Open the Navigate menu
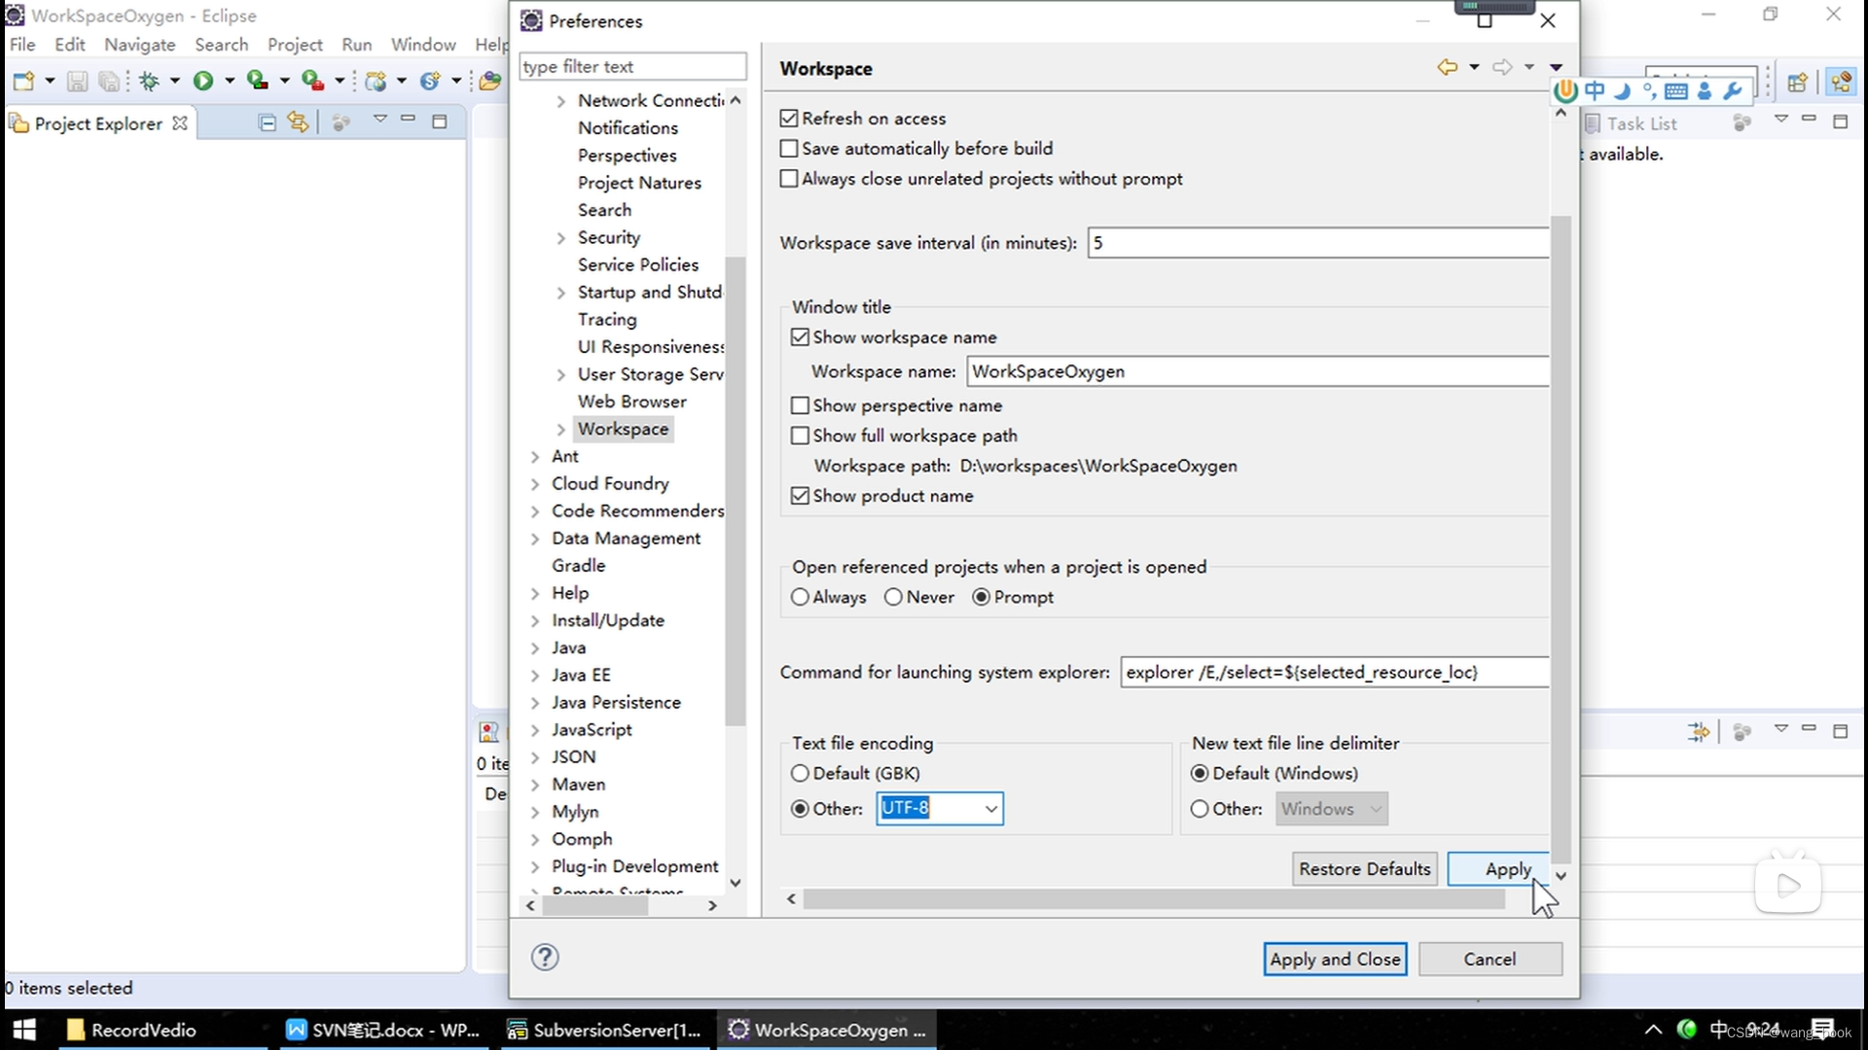 pos(140,45)
